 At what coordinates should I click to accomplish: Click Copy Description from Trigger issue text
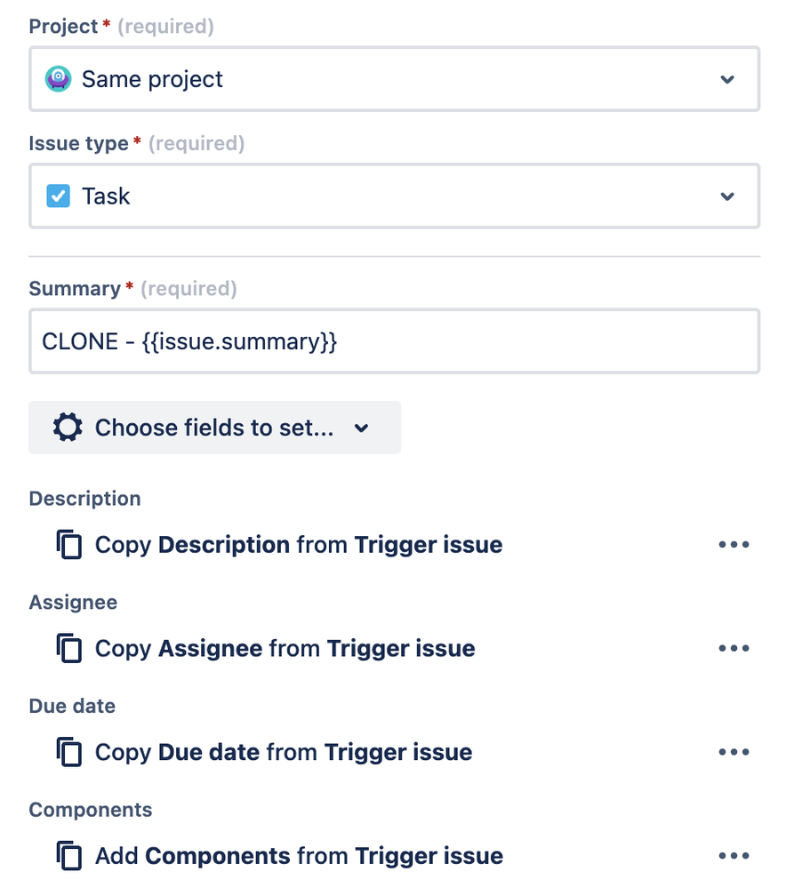click(x=299, y=544)
